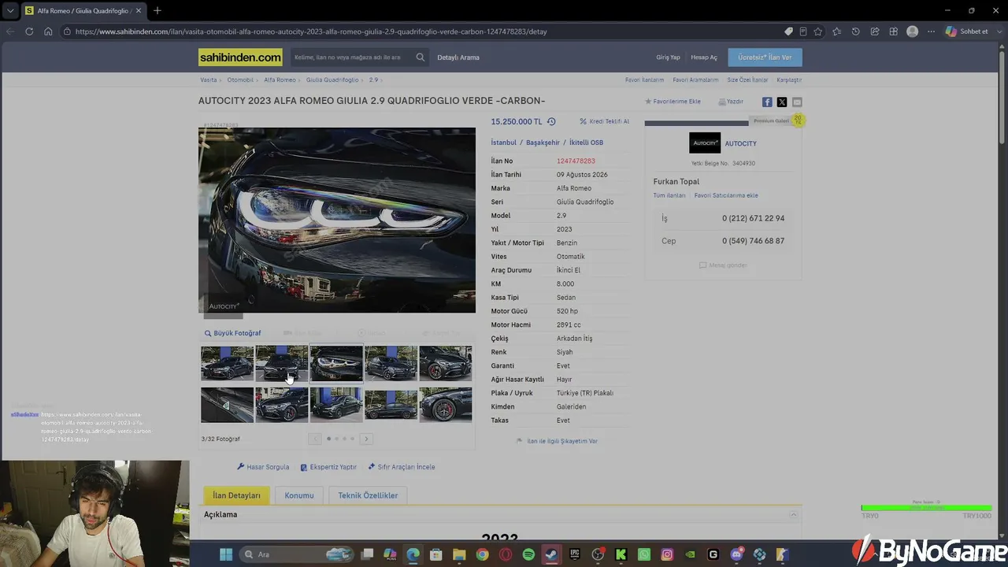Report listing via İlan ile İlgili Şikayetim Var
The height and width of the screenshot is (567, 1008).
(x=557, y=441)
